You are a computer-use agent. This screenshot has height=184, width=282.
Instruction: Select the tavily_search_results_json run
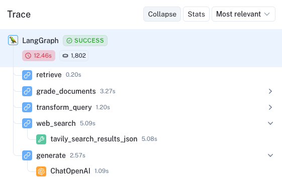click(x=94, y=139)
